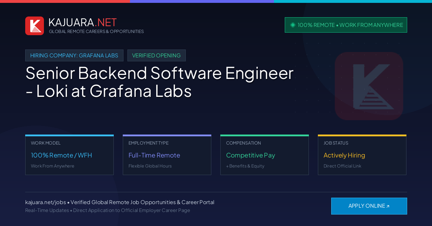
Task: Click the 'Direct Official Link' subtext
Action: point(342,166)
